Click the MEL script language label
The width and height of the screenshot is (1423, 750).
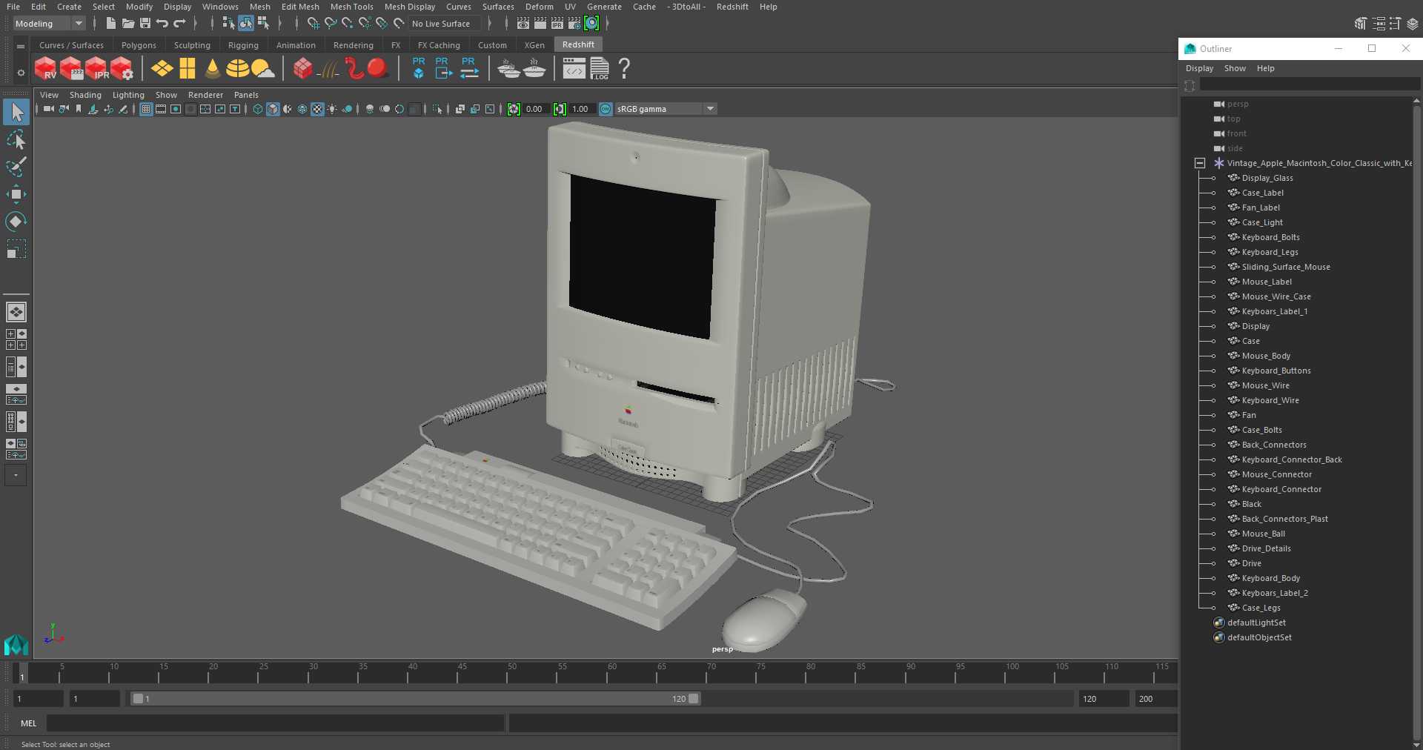[x=29, y=723]
